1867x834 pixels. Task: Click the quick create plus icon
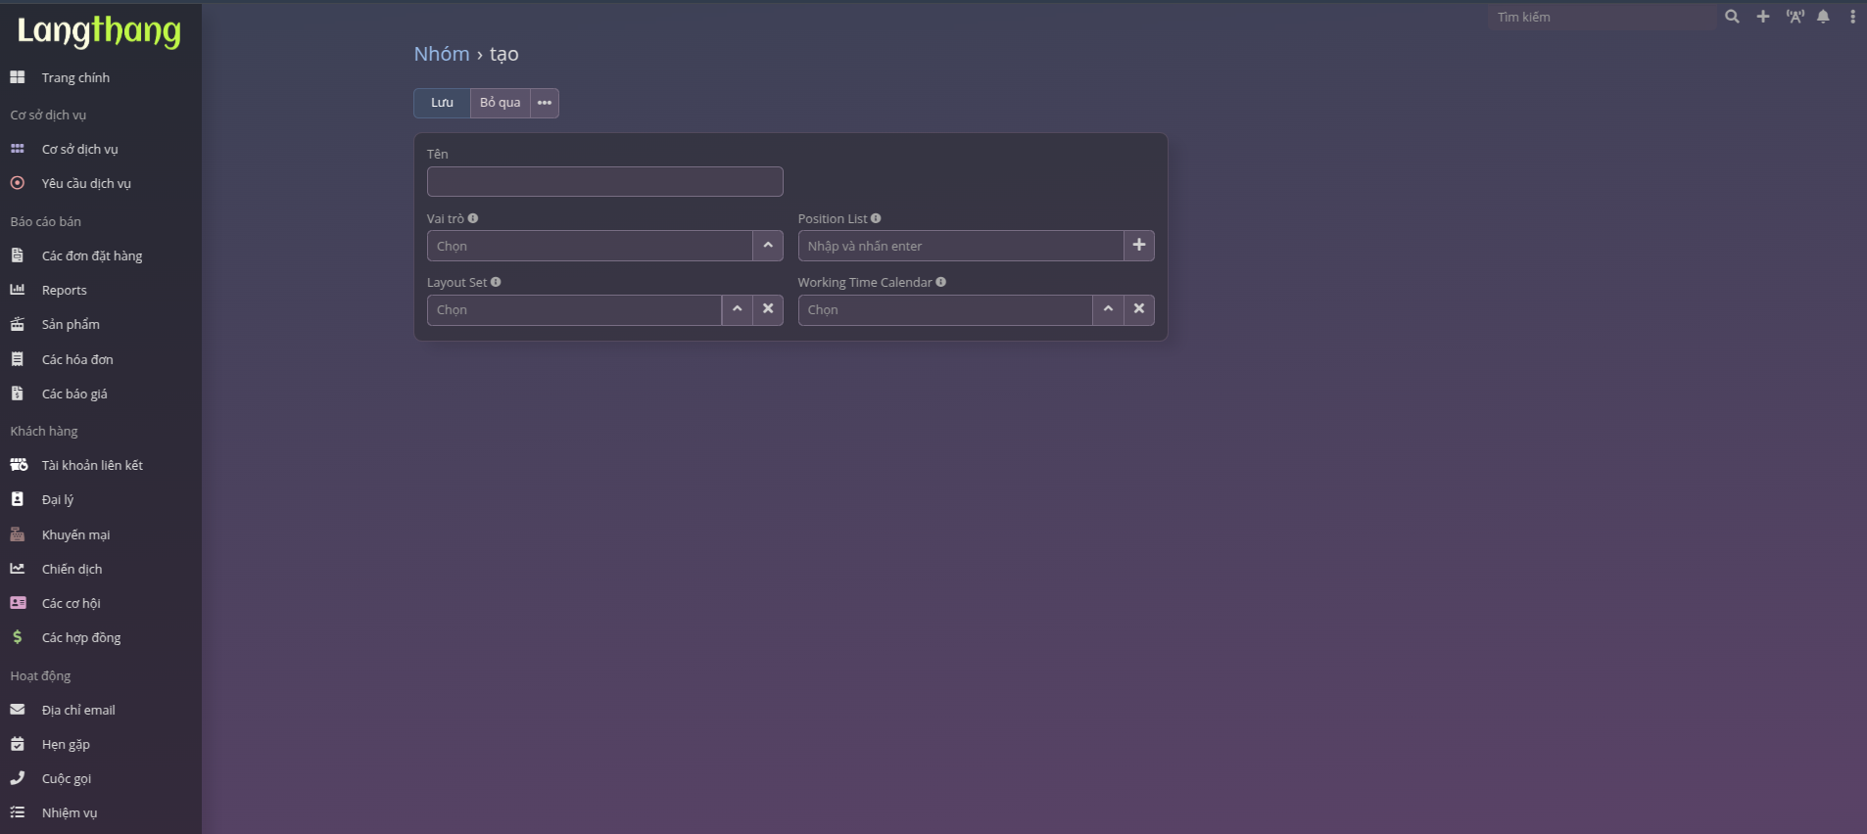1763,17
